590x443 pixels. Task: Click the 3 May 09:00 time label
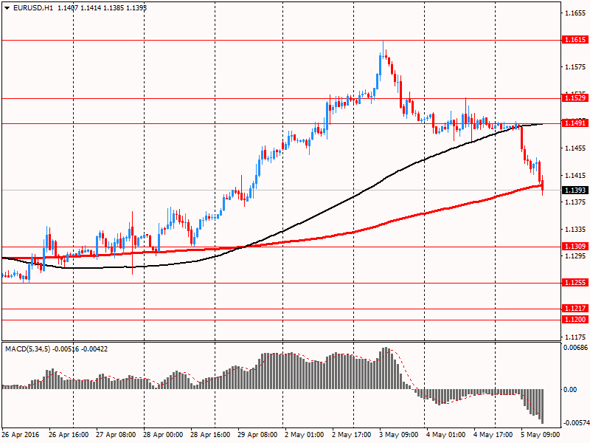(x=398, y=435)
